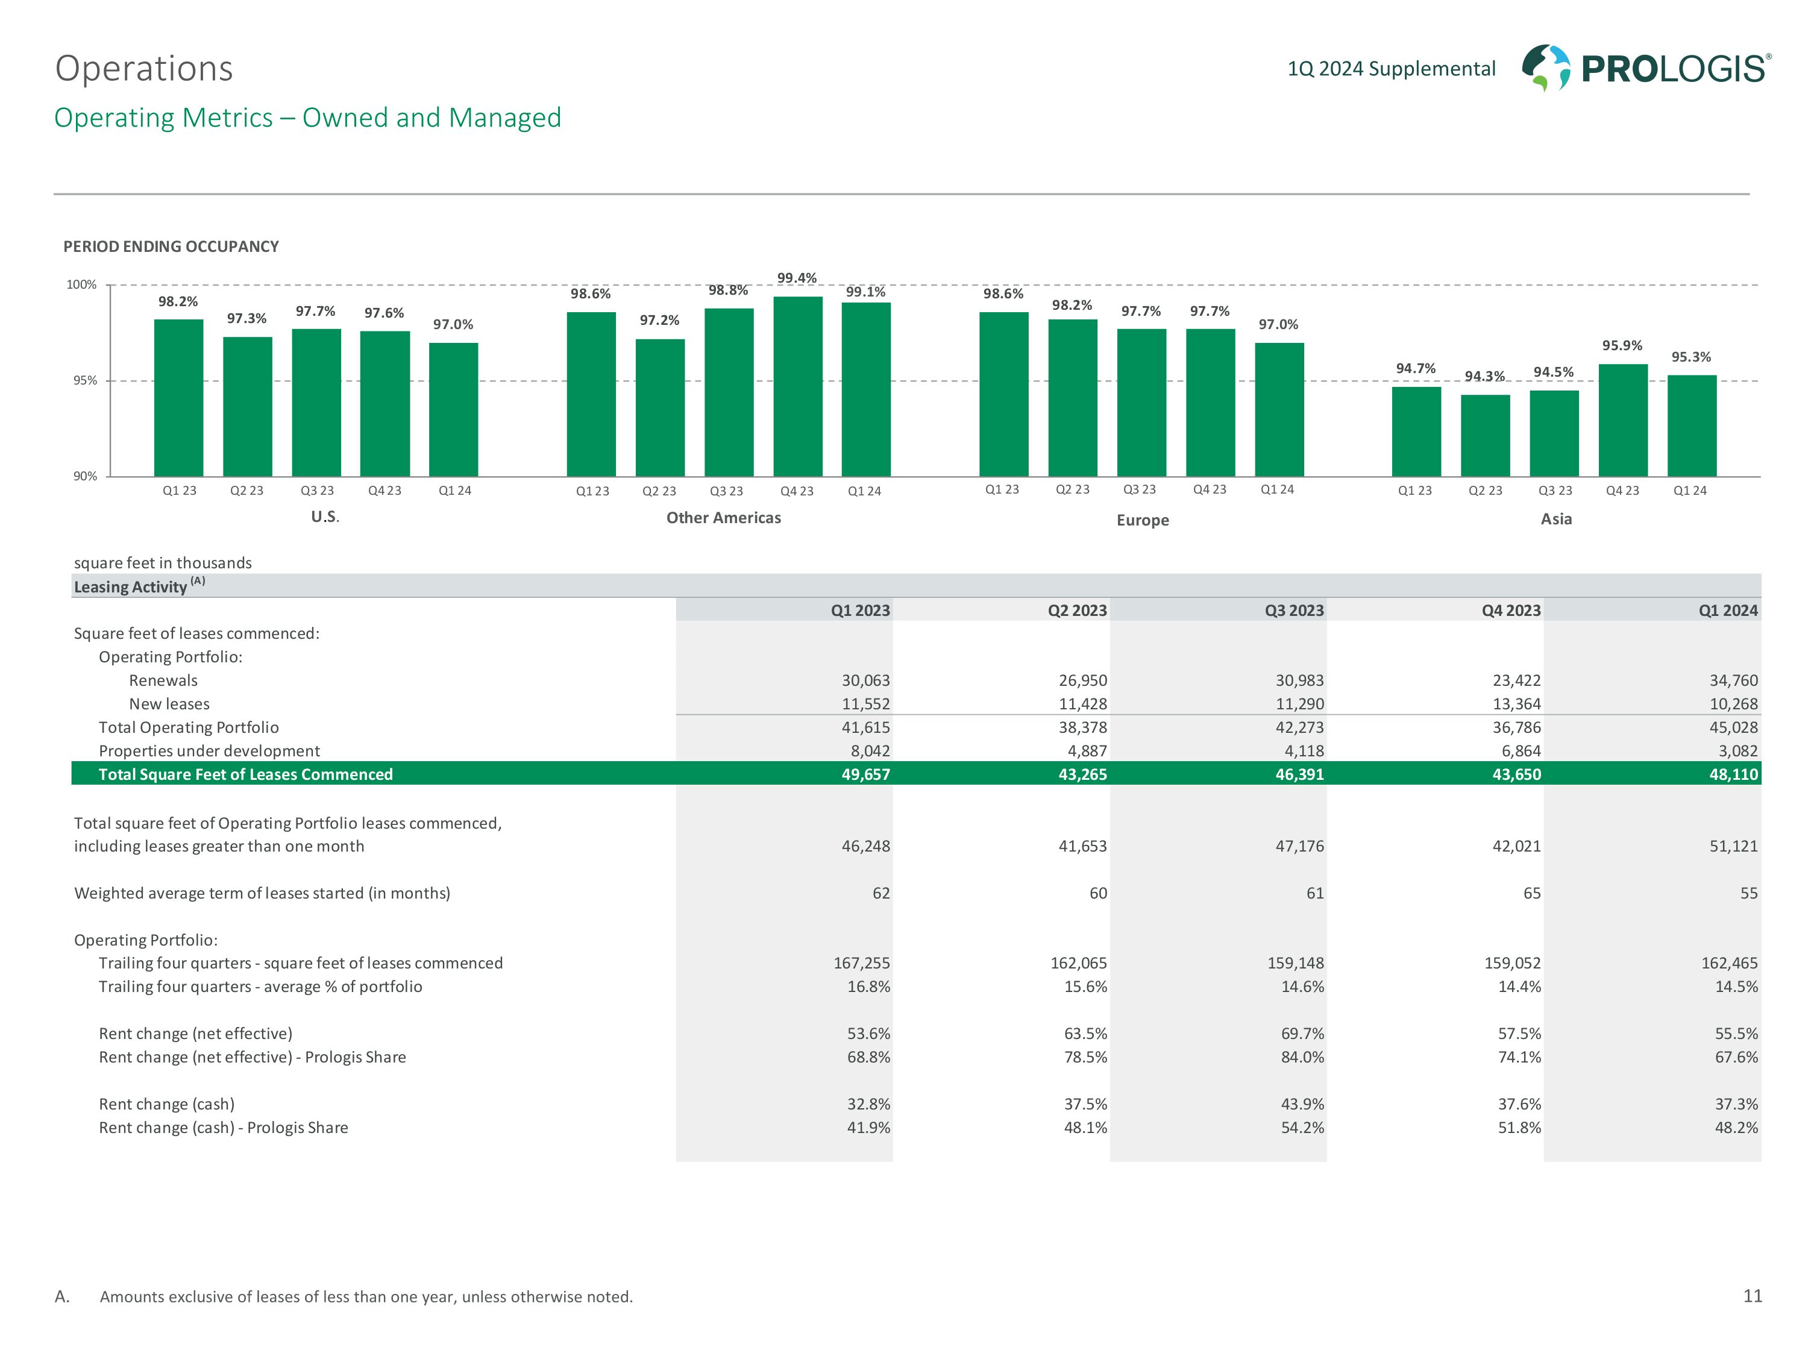This screenshot has width=1808, height=1356.
Task: Click the Q4 23 Other Americas 99.4% bar
Action: tap(797, 386)
